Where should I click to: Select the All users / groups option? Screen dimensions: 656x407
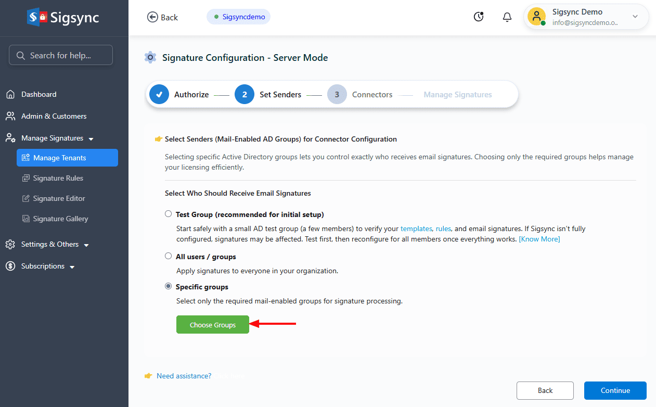pos(168,256)
